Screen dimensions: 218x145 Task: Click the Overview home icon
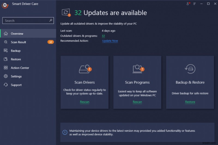click(6, 33)
